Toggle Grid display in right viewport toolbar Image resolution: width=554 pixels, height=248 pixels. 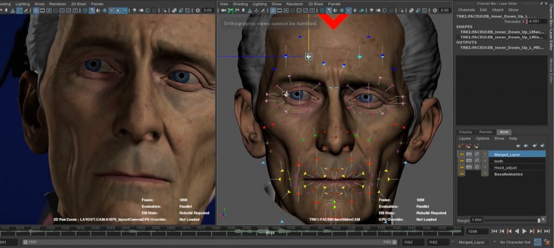[x=273, y=10]
